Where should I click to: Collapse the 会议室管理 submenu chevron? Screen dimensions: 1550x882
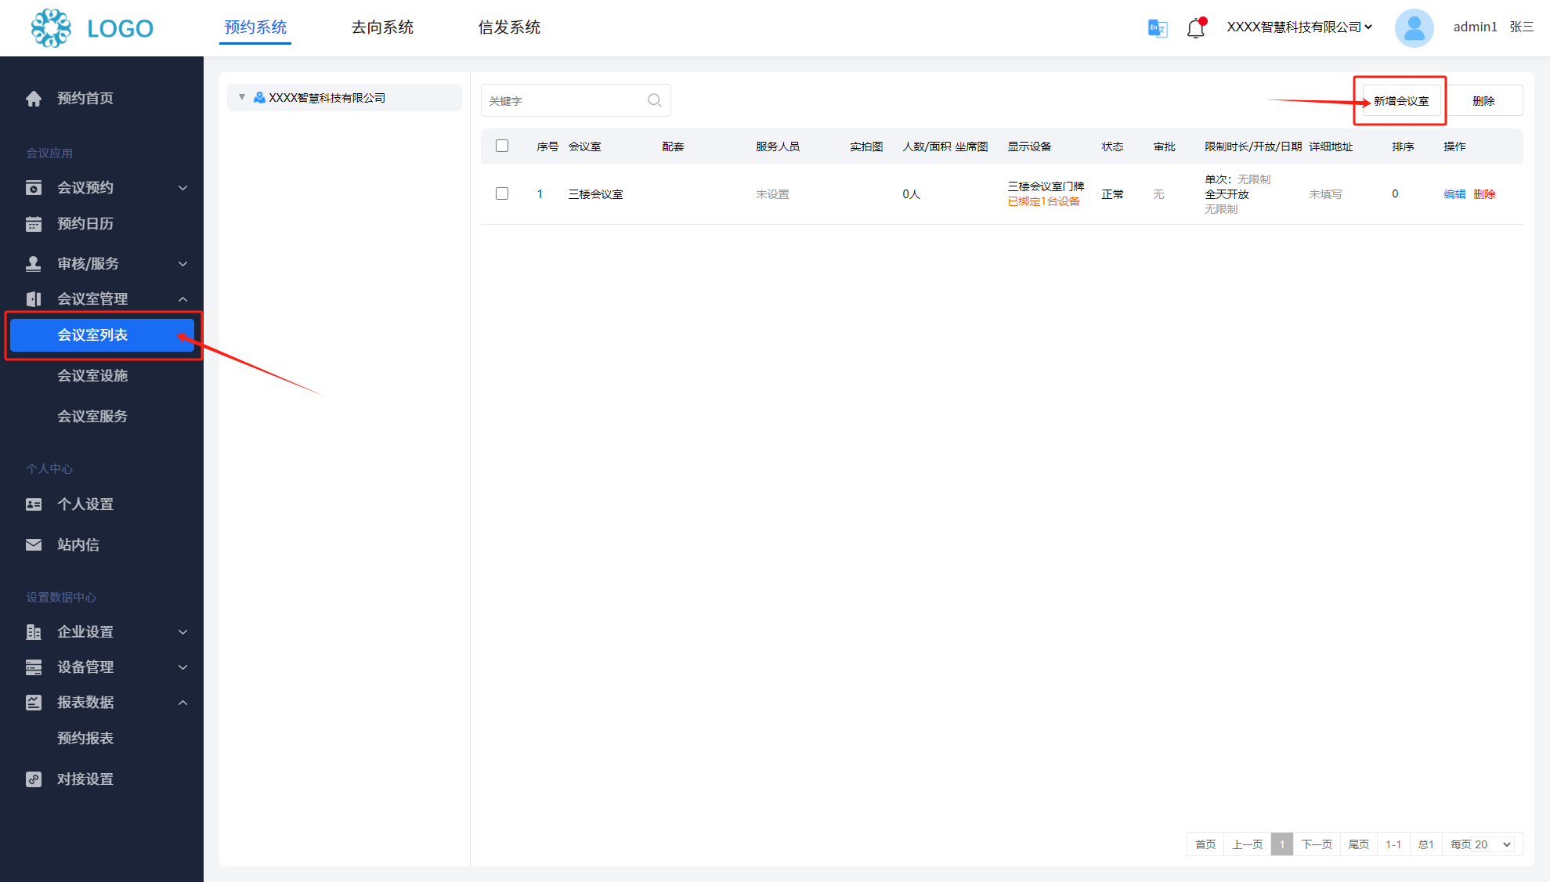coord(183,299)
